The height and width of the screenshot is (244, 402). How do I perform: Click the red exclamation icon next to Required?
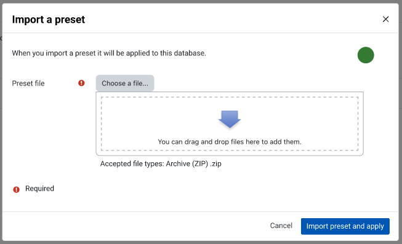[x=16, y=189]
